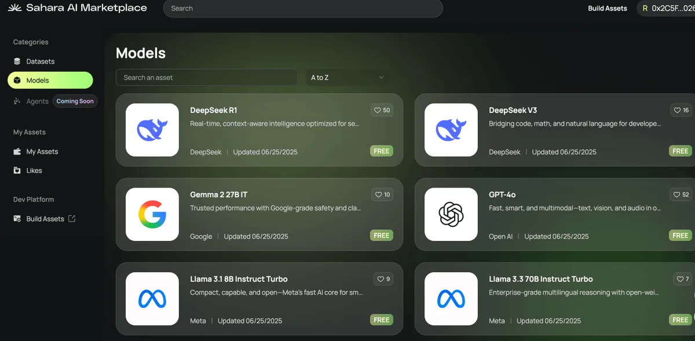
Task: Select the Models category
Action: [50, 80]
